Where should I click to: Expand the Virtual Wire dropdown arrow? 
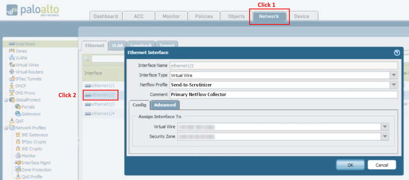(385, 127)
